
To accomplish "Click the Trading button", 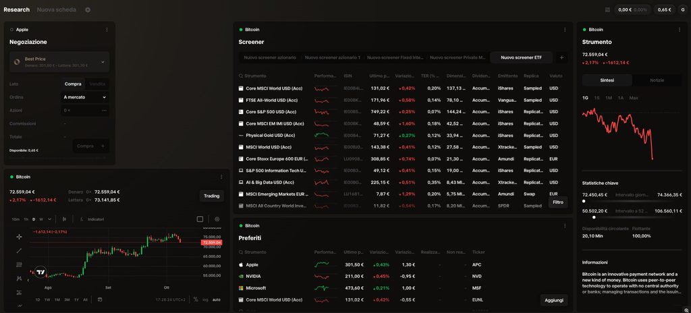I will [211, 196].
